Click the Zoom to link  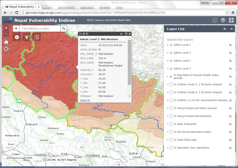85,100
